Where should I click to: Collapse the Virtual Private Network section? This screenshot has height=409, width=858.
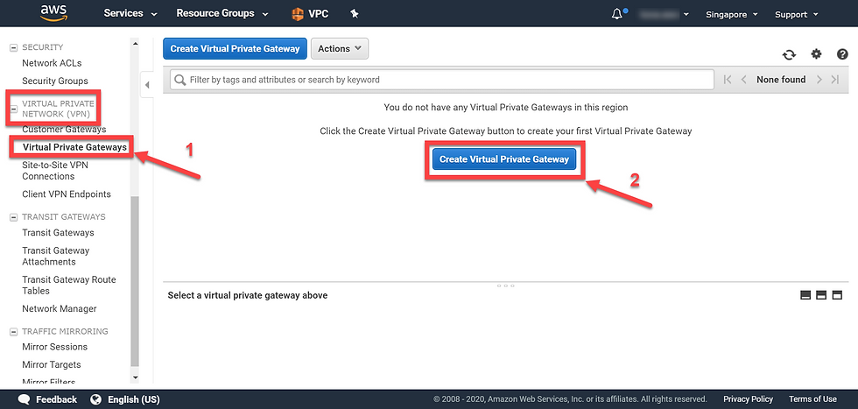14,109
